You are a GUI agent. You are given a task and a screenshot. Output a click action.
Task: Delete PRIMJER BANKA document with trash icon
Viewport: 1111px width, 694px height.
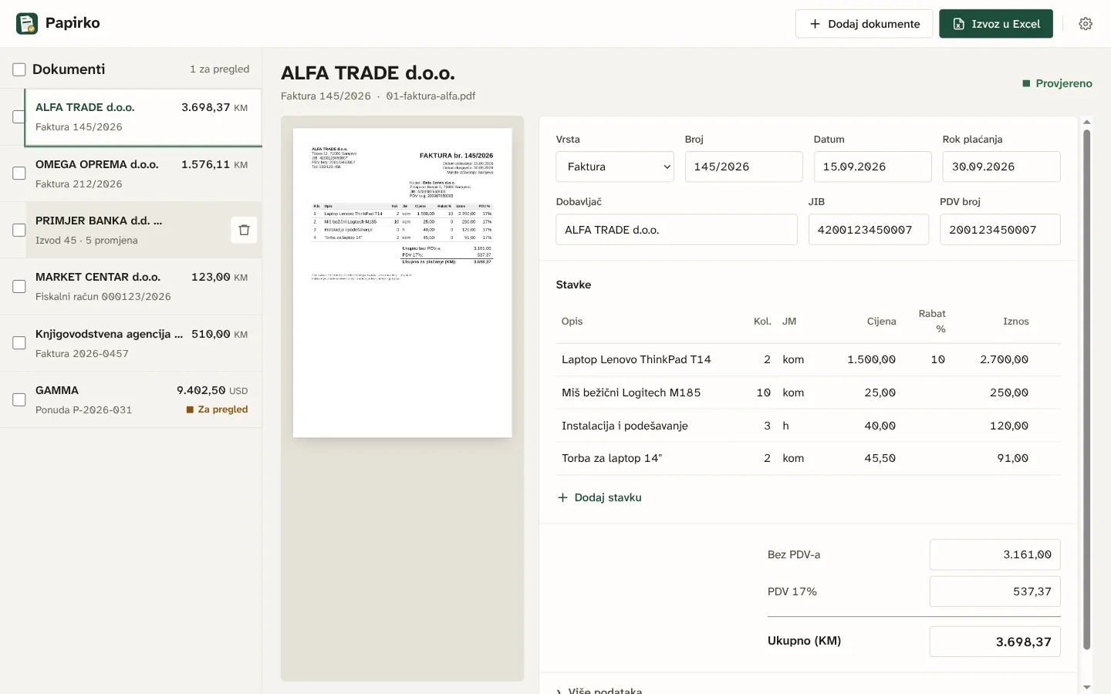click(244, 230)
